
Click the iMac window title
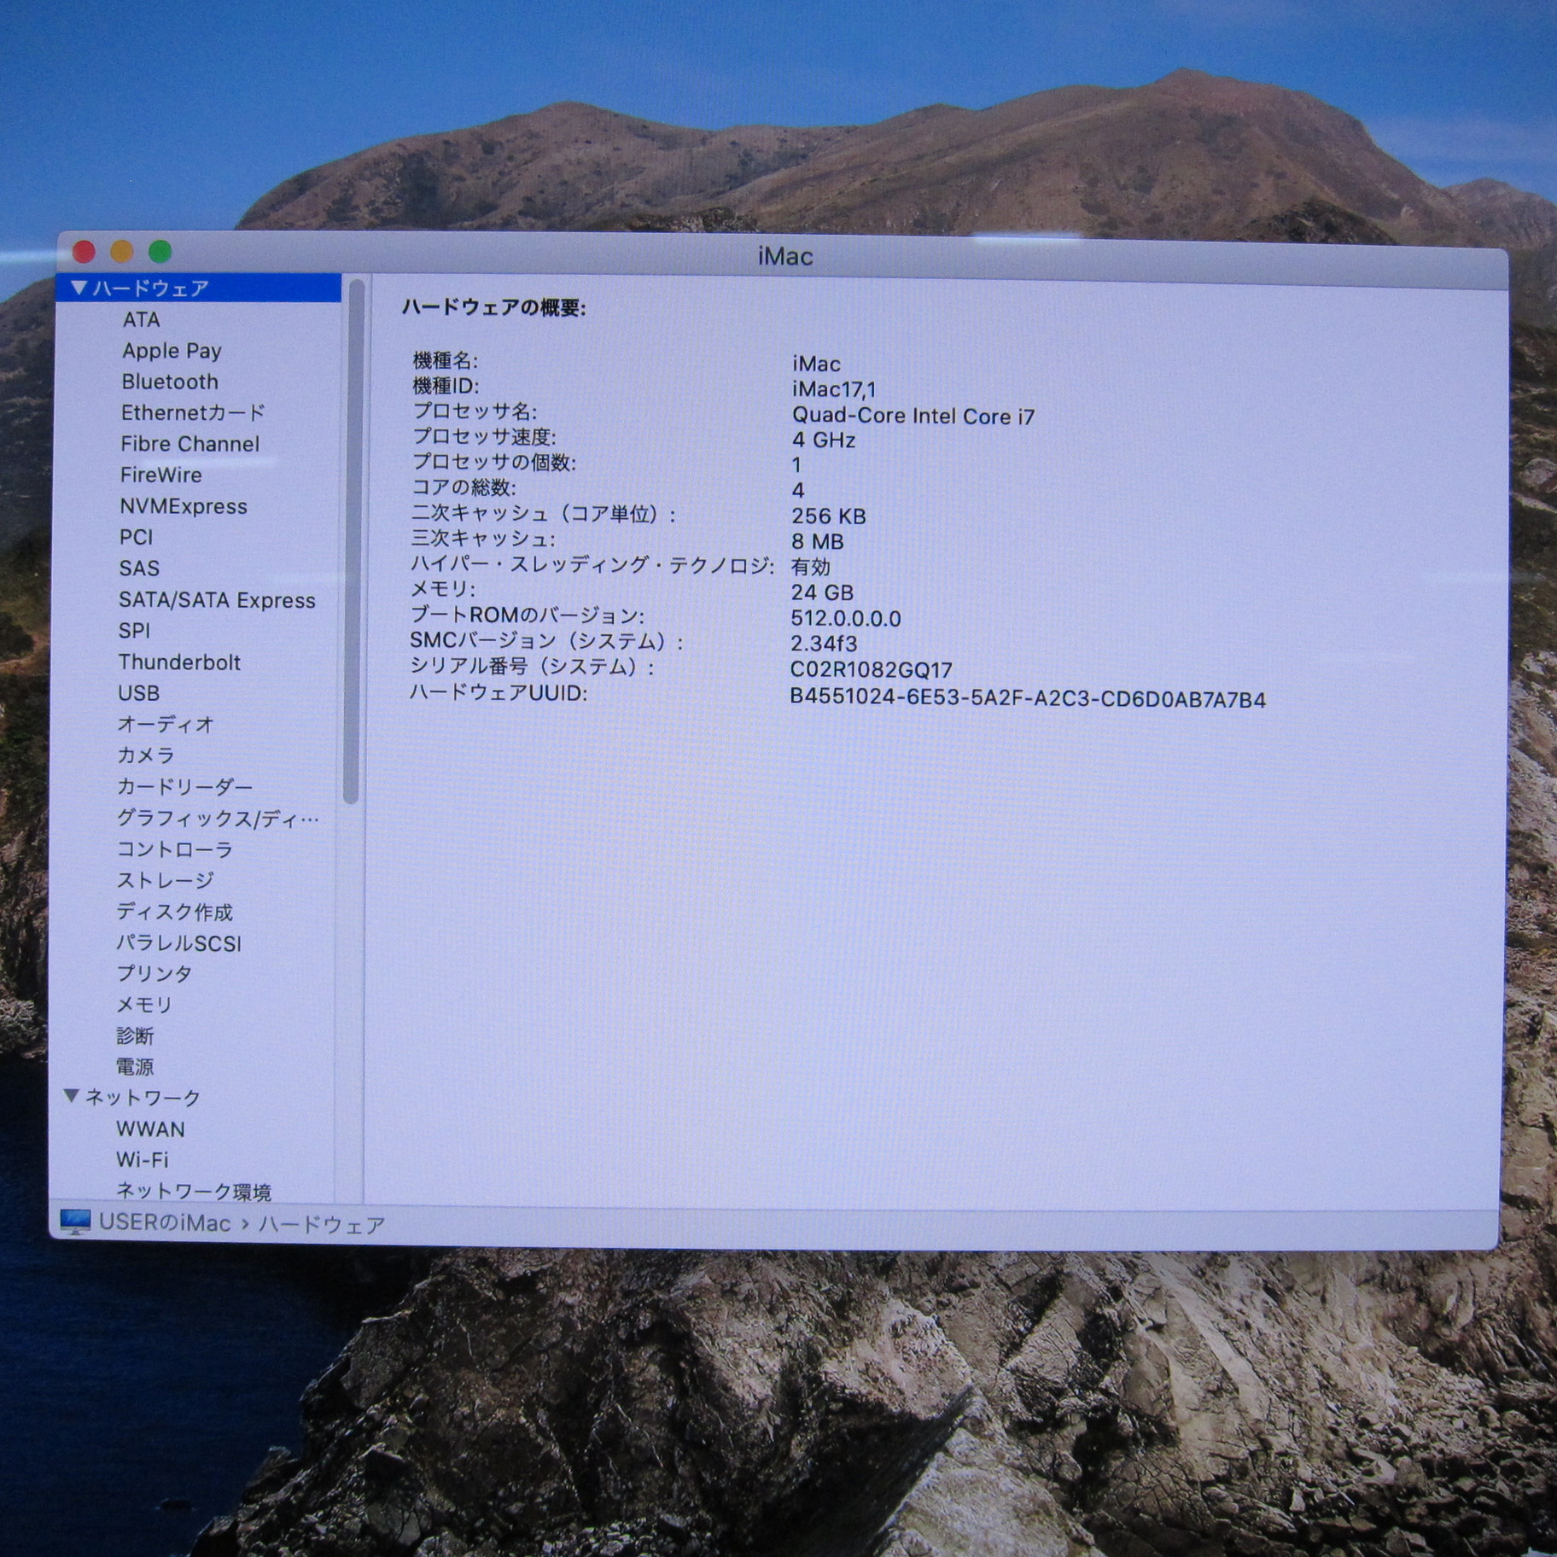[785, 256]
